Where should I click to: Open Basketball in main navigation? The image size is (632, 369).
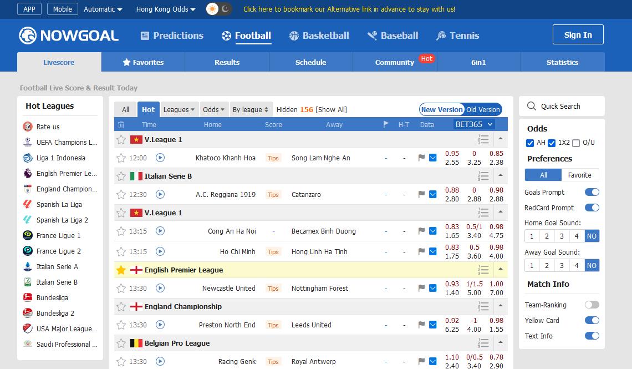coord(319,36)
